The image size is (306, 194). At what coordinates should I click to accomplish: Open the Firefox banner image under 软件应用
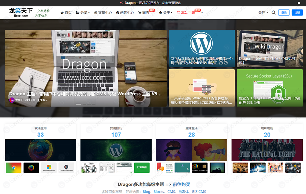pos(41,150)
